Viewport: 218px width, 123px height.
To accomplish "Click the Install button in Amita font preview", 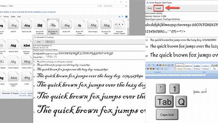I will 158,8.
